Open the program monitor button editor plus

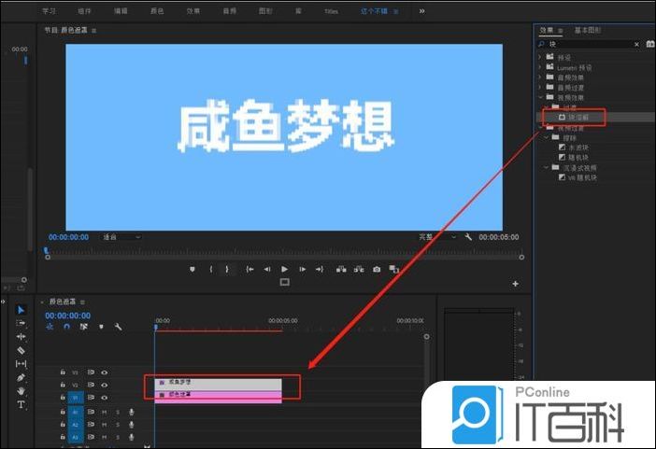tap(516, 284)
